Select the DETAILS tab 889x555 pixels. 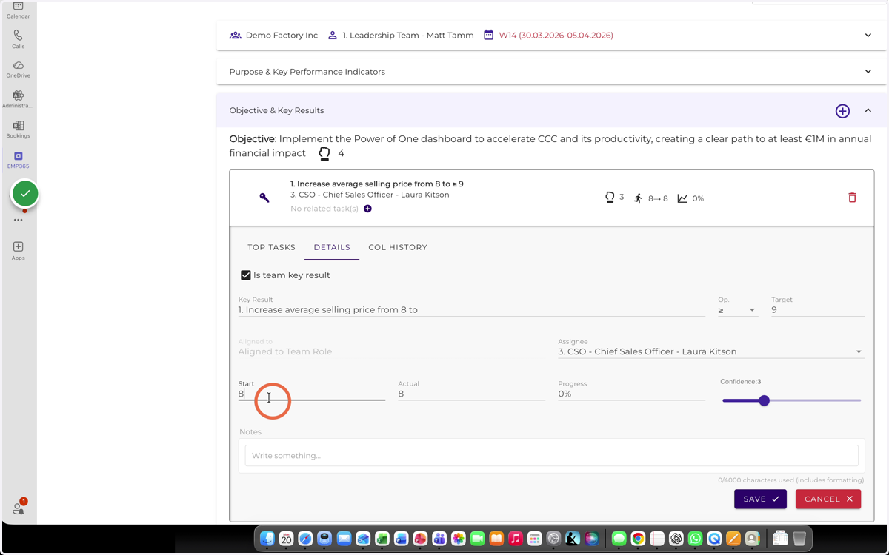(x=332, y=247)
